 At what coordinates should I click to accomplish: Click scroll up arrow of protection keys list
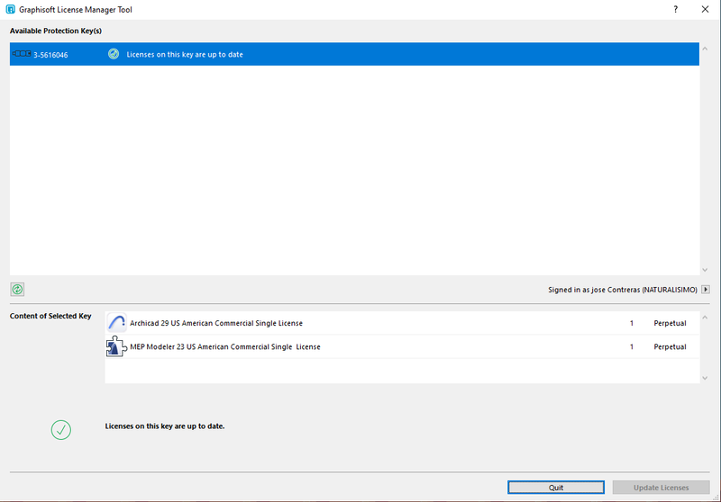pyautogui.click(x=705, y=49)
